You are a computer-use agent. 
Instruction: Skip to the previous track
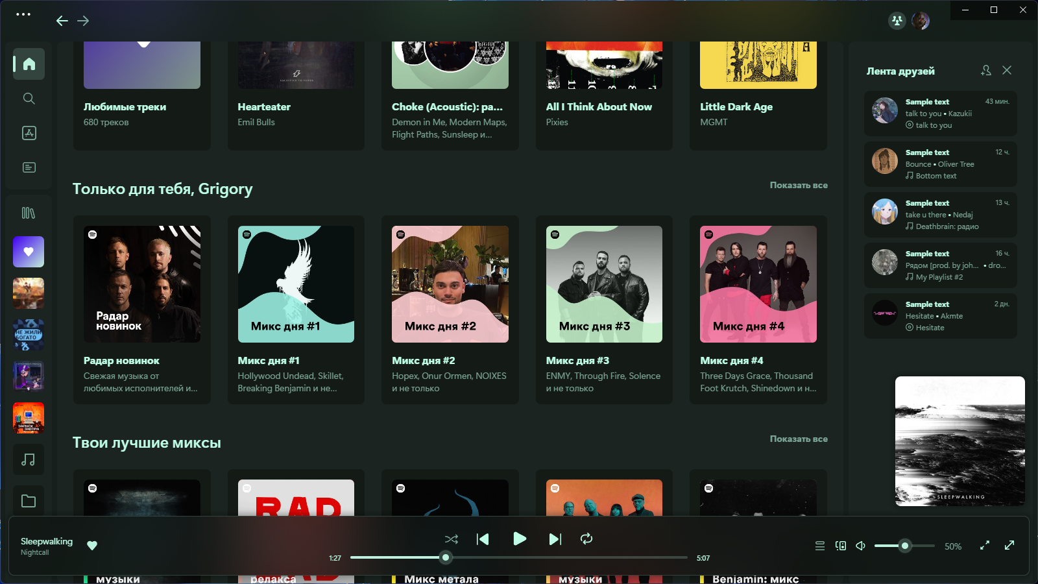tap(483, 539)
